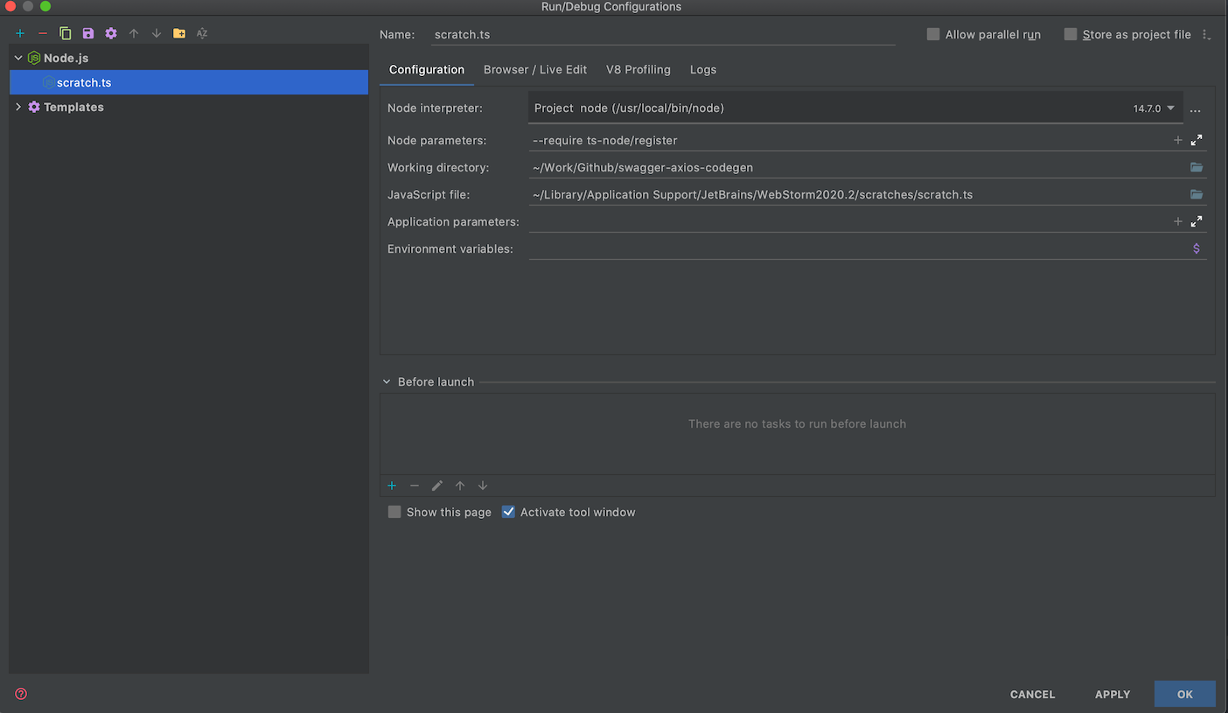The height and width of the screenshot is (713, 1228).
Task: Move configuration down in the list toolbar
Action: point(157,33)
